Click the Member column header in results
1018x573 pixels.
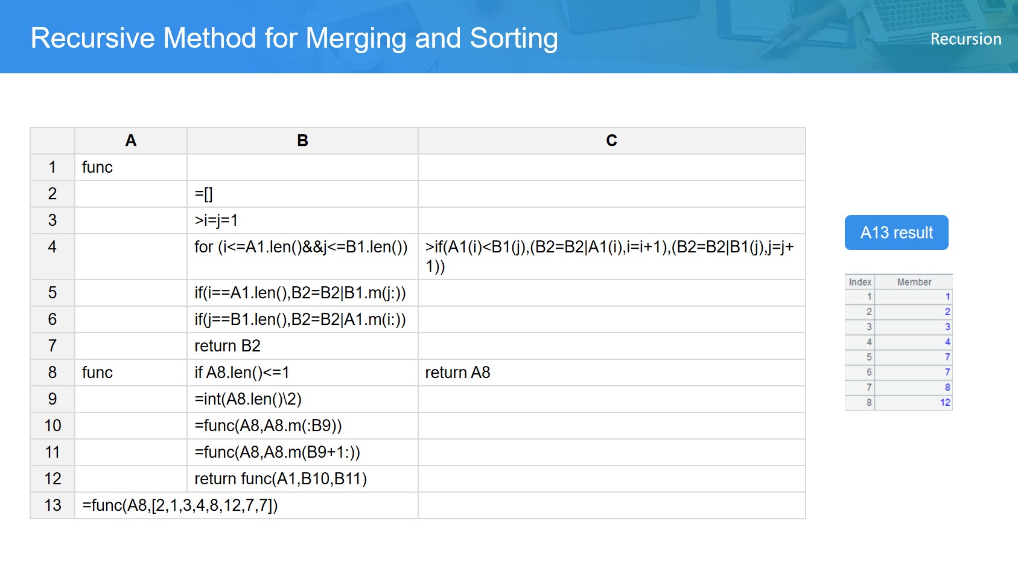914,282
